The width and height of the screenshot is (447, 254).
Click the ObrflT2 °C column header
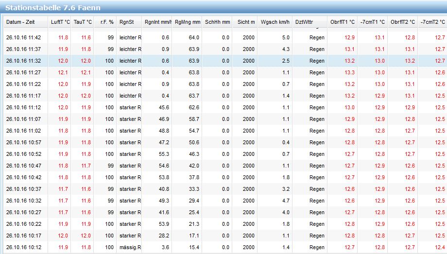coord(403,22)
